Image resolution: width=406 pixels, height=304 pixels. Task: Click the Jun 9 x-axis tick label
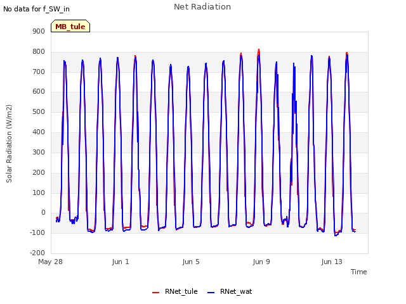[x=261, y=262]
